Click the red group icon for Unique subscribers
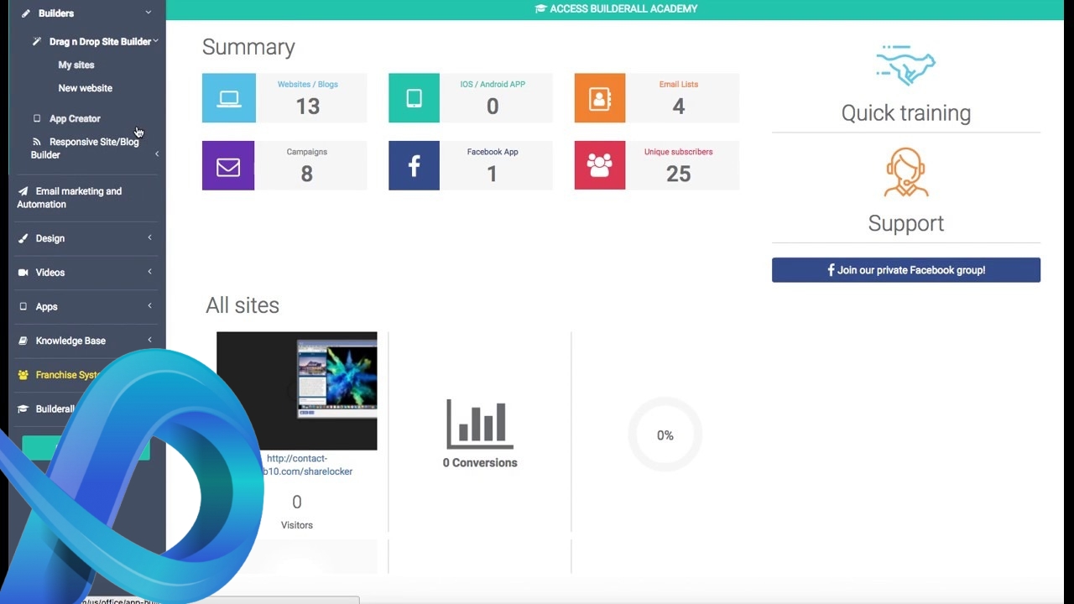The width and height of the screenshot is (1074, 604). pyautogui.click(x=600, y=166)
